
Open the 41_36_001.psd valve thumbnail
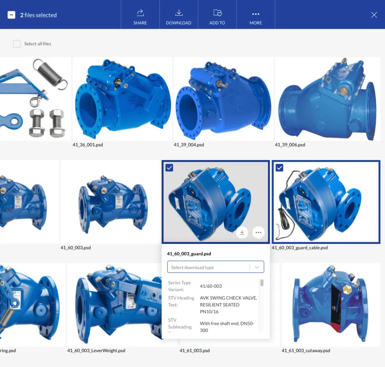tap(122, 99)
